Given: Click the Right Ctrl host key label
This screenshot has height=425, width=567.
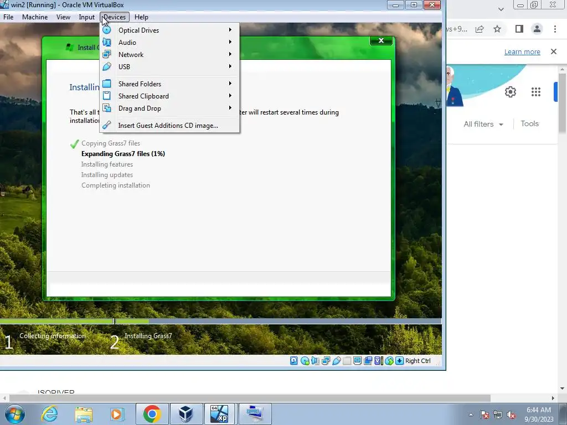Looking at the screenshot, I should point(417,361).
